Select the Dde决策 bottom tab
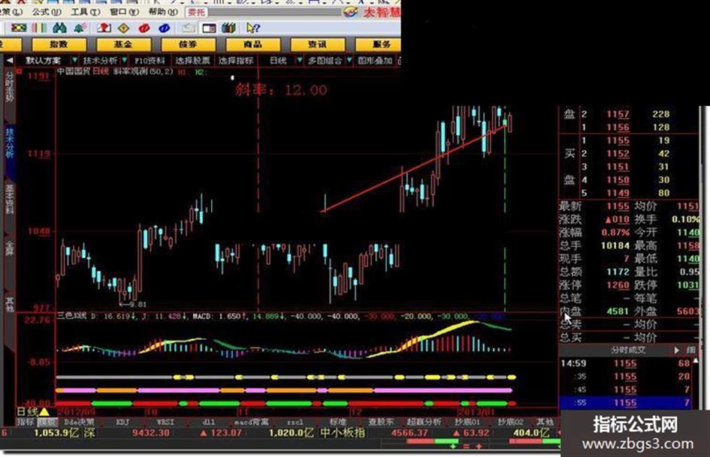Viewport: 710px width, 457px height. [x=80, y=422]
